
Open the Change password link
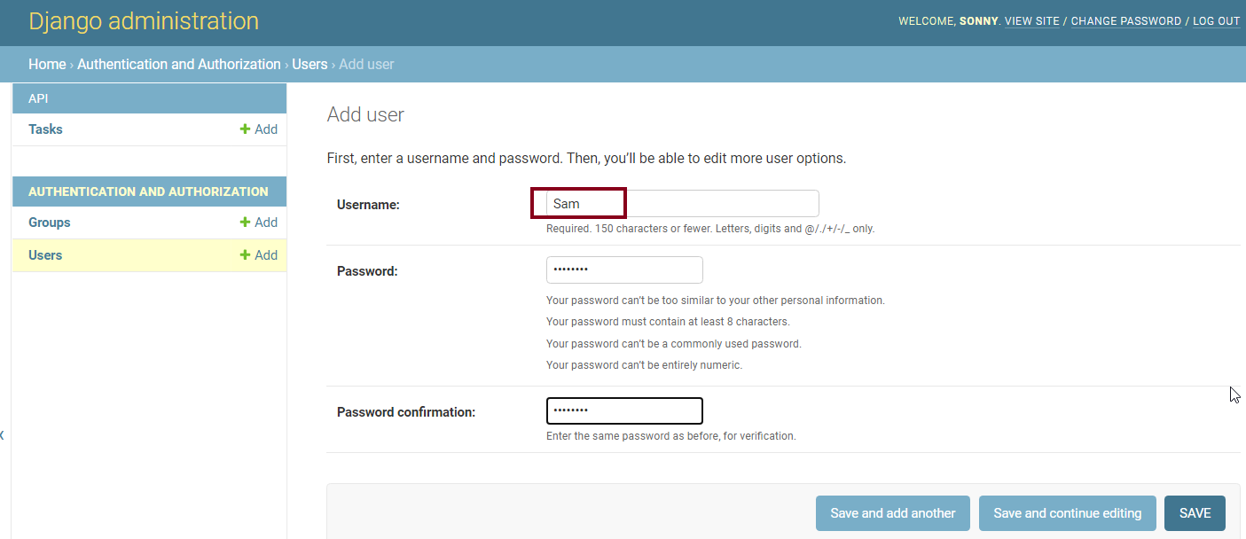pyautogui.click(x=1126, y=21)
